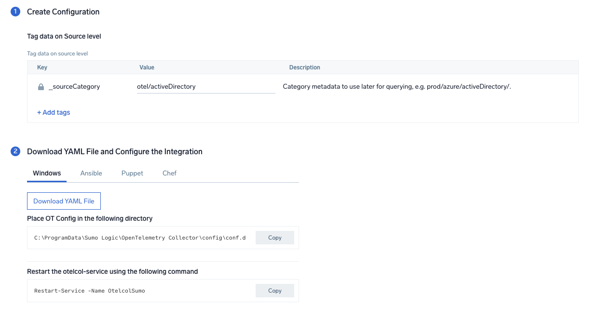The width and height of the screenshot is (600, 321).
Task: Click the Download YAML File and Configure heading
Action: click(115, 152)
